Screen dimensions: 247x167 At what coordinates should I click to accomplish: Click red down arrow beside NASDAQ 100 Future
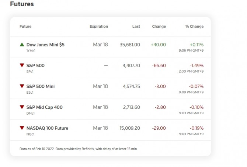point(22,128)
